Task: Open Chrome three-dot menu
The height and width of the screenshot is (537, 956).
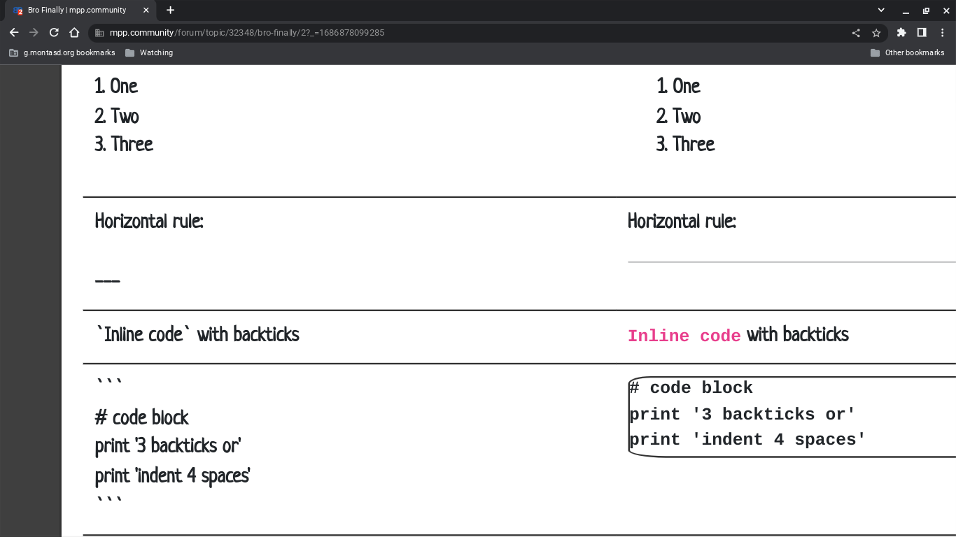Action: tap(943, 33)
